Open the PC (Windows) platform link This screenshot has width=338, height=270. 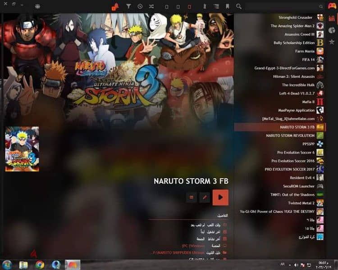click(x=193, y=246)
